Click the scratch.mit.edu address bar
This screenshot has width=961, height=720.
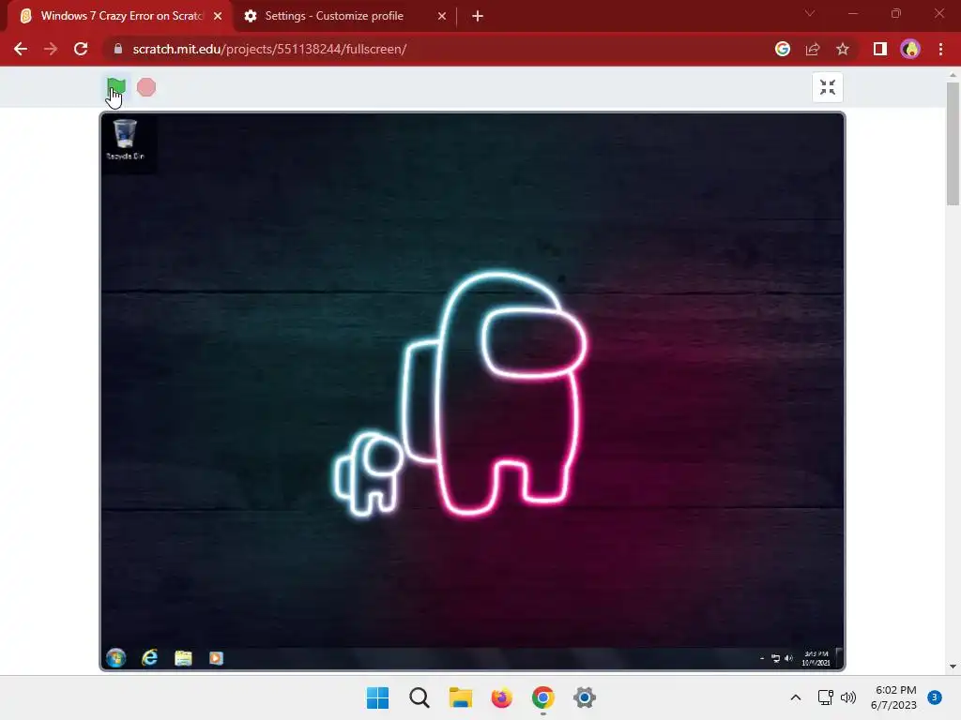(269, 49)
